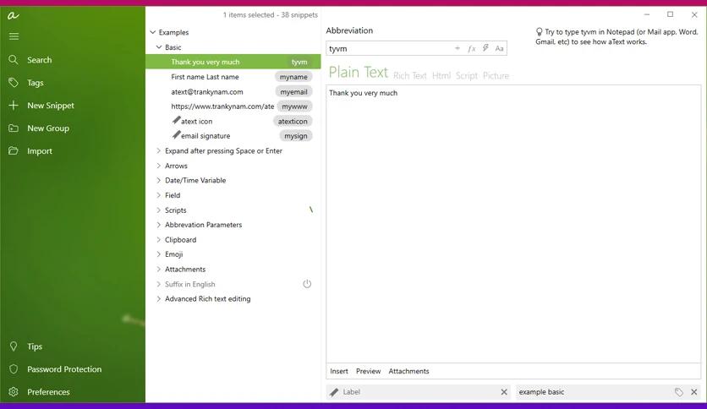This screenshot has height=409, width=707.
Task: Create a New Group from sidebar
Action: (48, 128)
